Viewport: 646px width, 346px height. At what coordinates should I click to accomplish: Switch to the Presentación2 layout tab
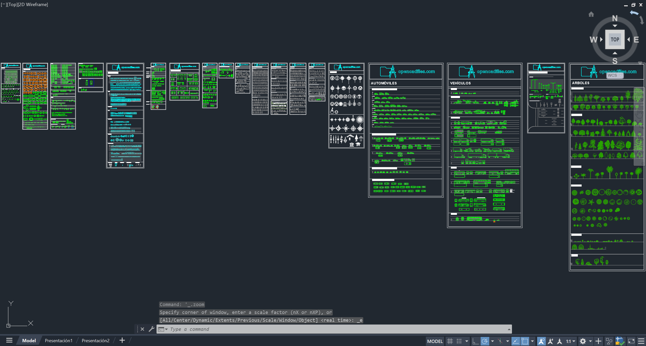click(x=96, y=341)
